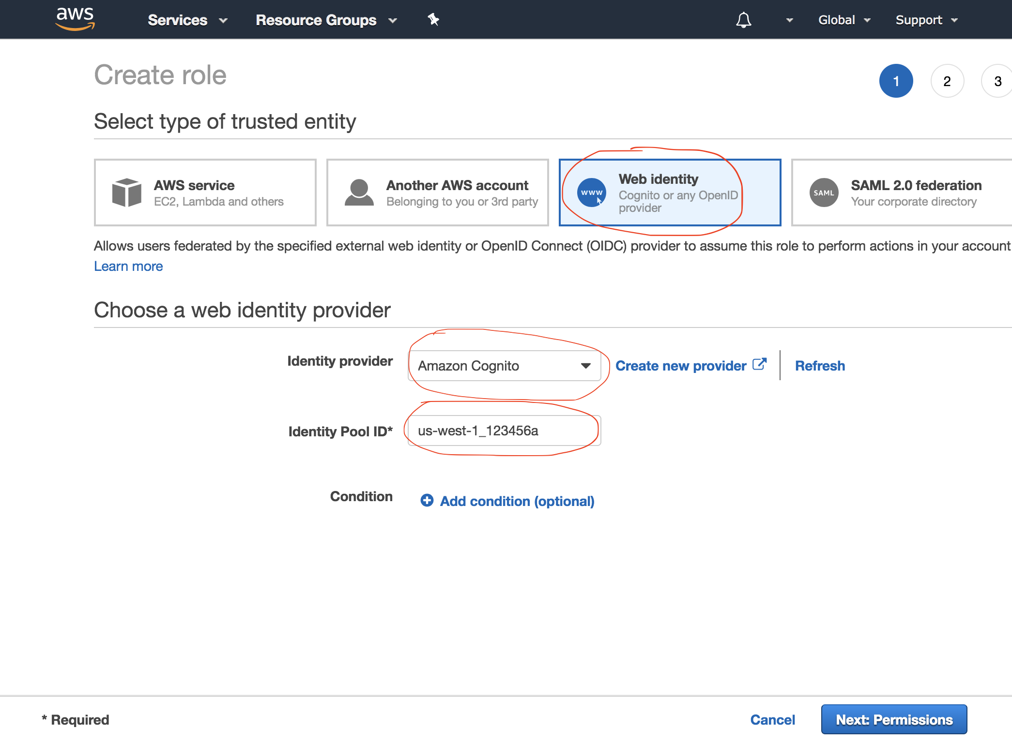The image size is (1012, 743).
Task: Open Create new provider in new tab icon
Action: [x=759, y=364]
